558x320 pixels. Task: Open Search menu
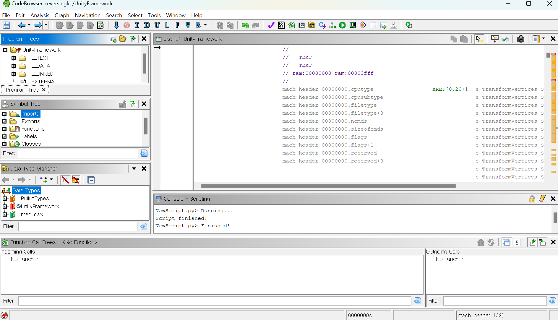pyautogui.click(x=114, y=15)
